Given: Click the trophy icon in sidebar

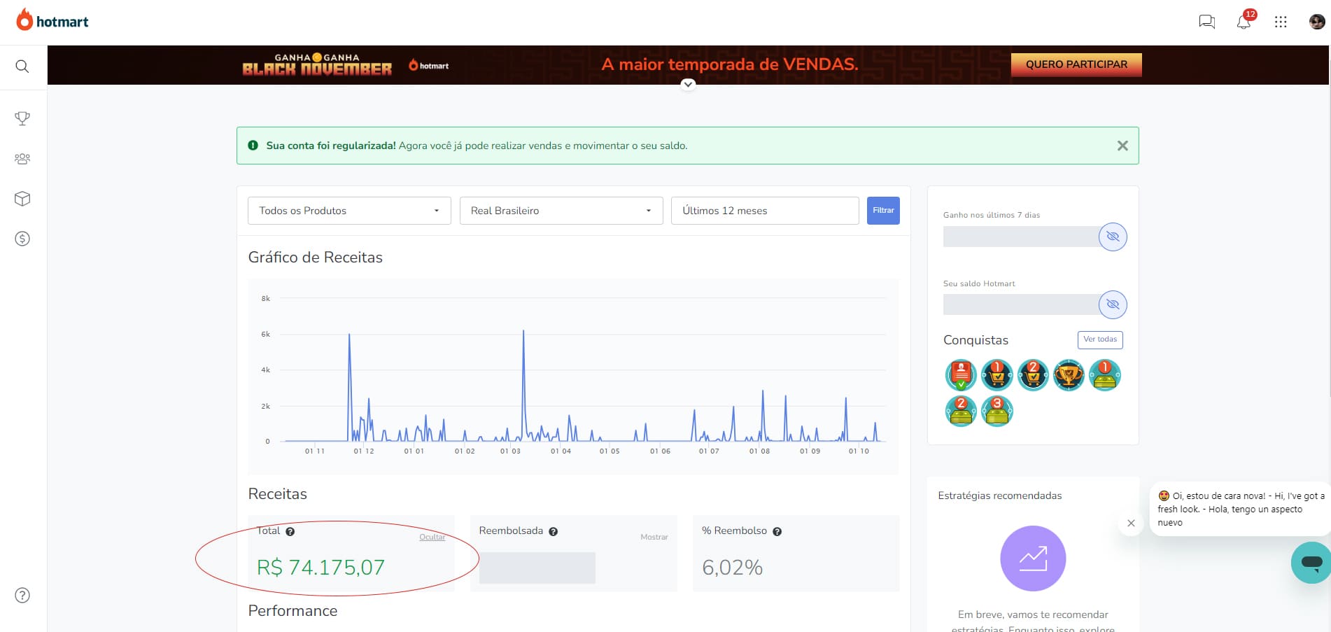Looking at the screenshot, I should tap(22, 118).
